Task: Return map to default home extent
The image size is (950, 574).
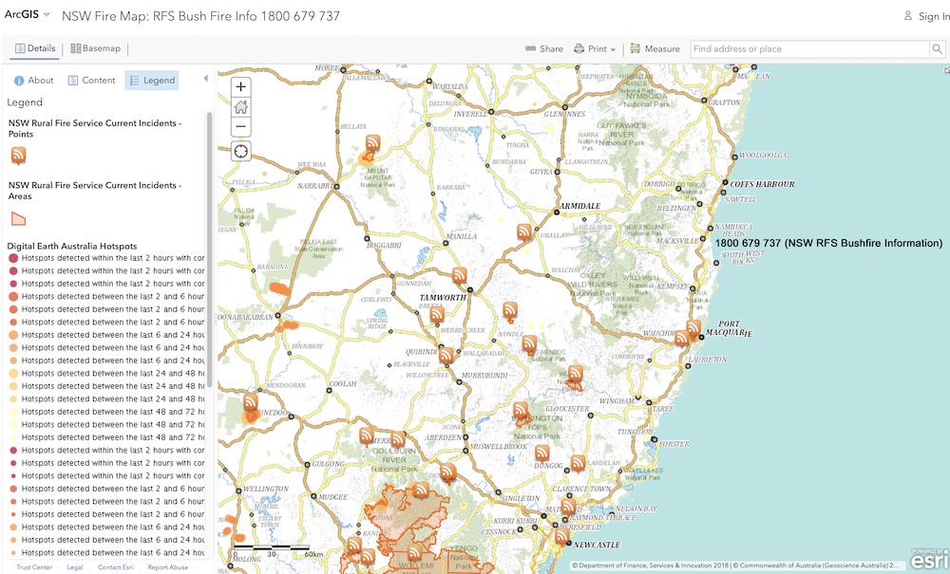Action: [x=240, y=107]
